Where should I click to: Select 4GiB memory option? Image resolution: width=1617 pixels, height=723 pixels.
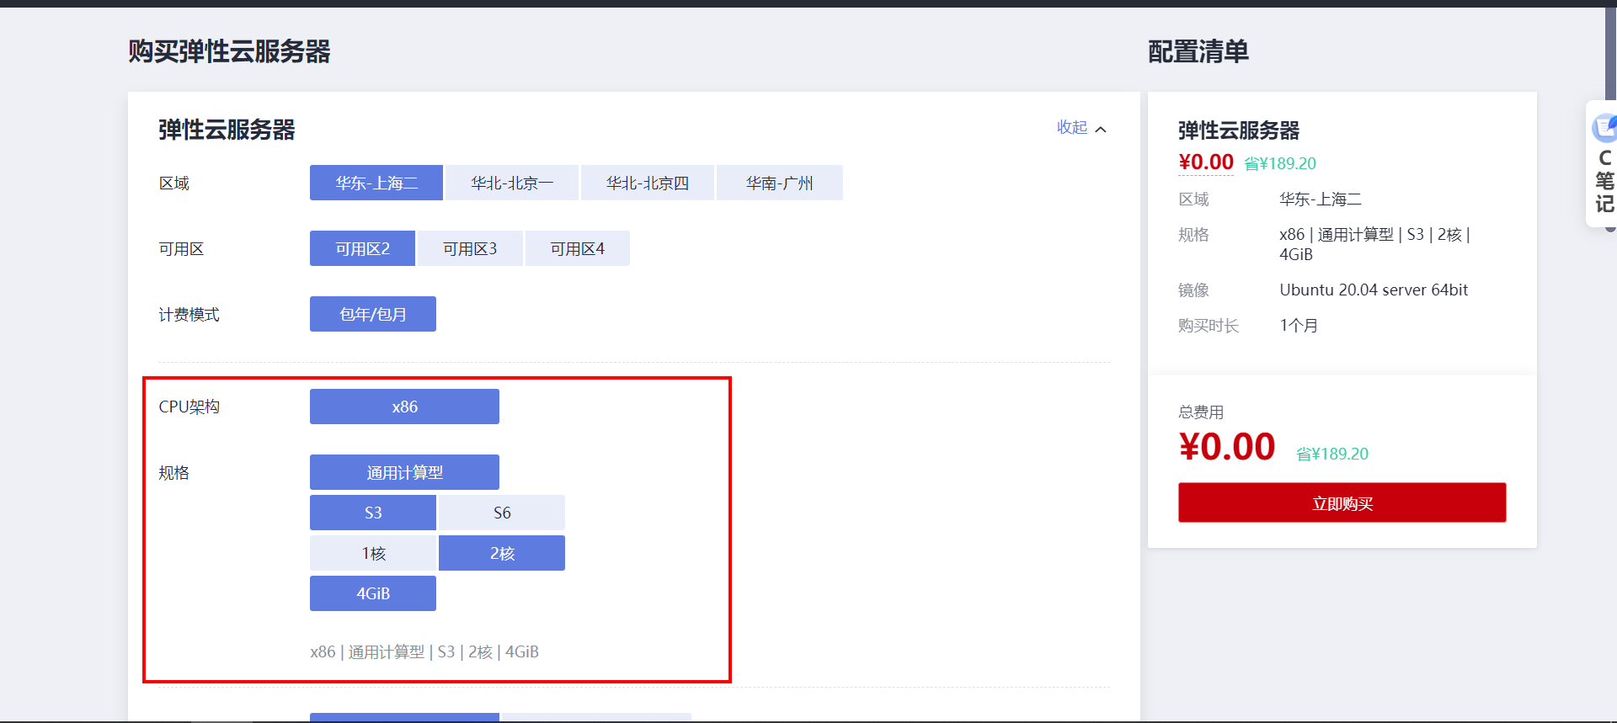pos(373,593)
